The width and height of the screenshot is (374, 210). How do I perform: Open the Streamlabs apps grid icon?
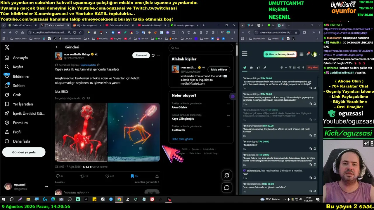coord(301,54)
